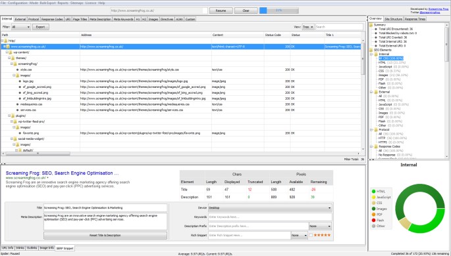Click the Keywords input field

point(270,217)
